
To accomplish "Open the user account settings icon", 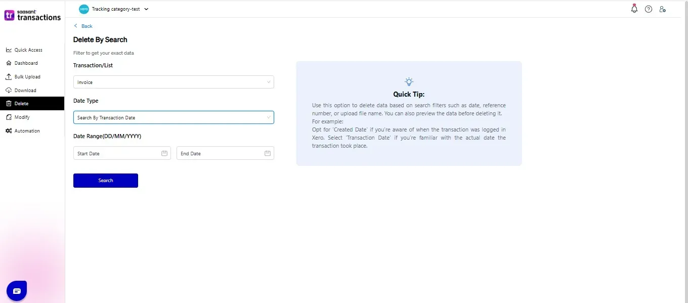I will coord(663,9).
